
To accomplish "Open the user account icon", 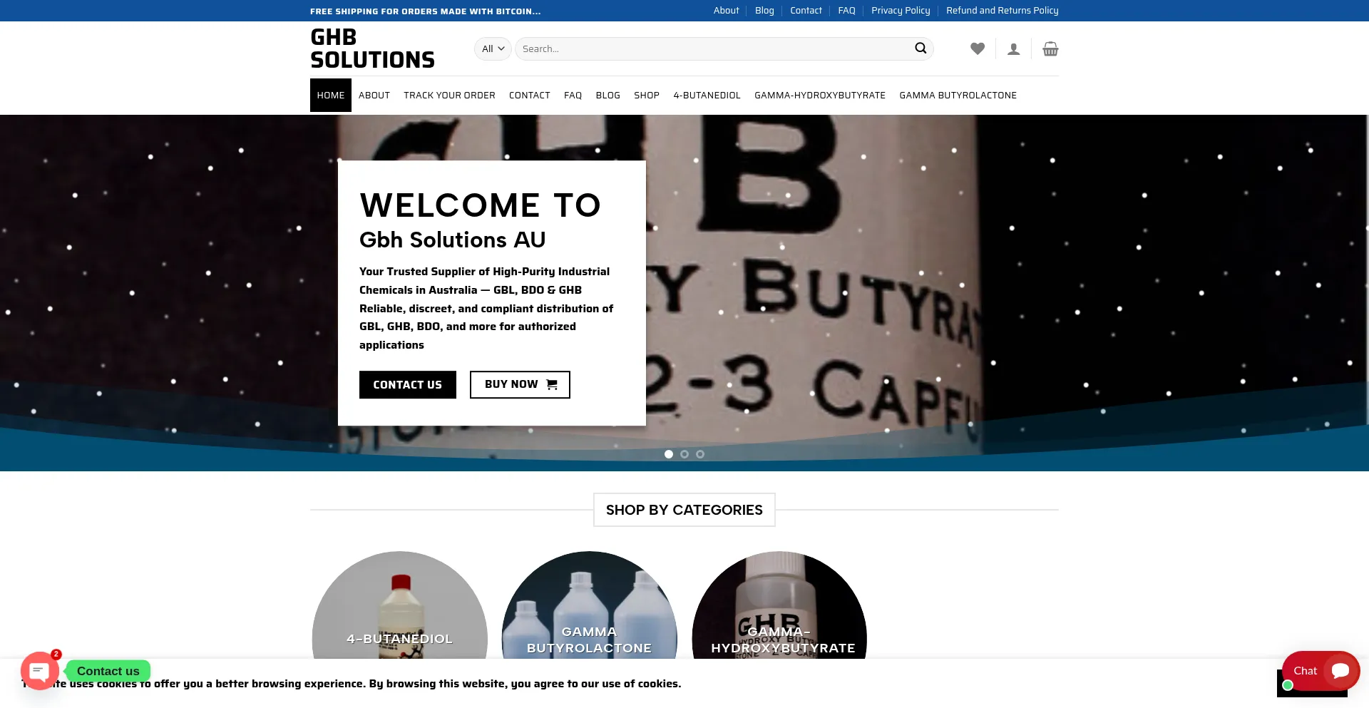I will (x=1013, y=49).
